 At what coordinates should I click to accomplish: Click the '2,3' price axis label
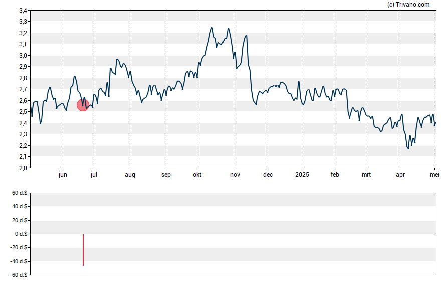(23, 134)
